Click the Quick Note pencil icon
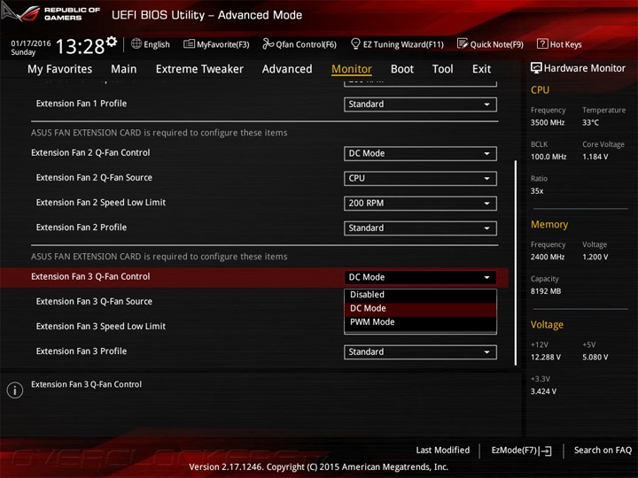The height and width of the screenshot is (478, 638). pyautogui.click(x=463, y=43)
